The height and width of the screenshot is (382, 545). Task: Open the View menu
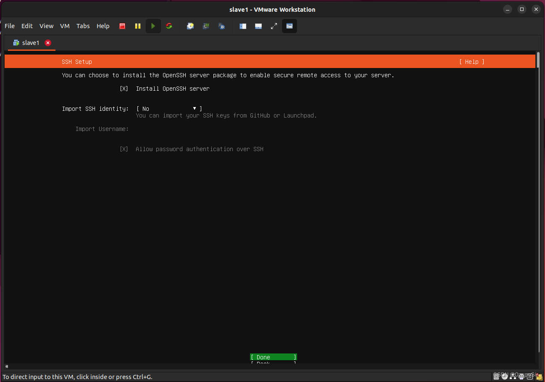[x=47, y=26]
